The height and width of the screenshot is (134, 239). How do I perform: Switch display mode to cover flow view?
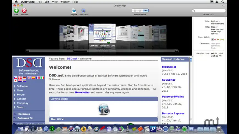[146, 10]
